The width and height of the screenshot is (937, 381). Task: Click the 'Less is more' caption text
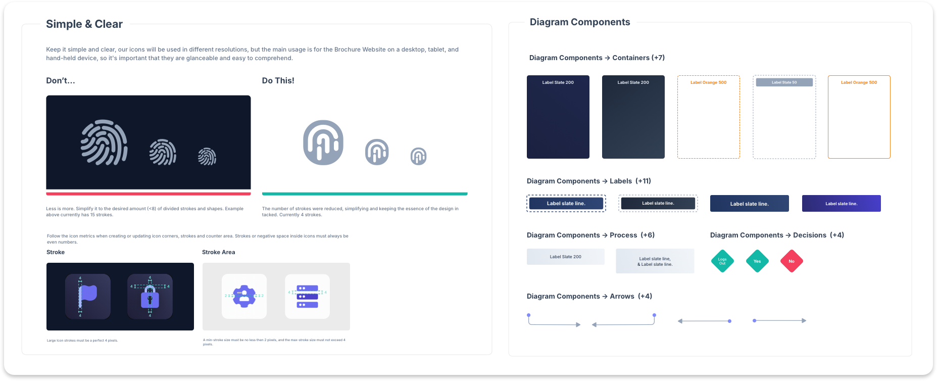click(145, 212)
